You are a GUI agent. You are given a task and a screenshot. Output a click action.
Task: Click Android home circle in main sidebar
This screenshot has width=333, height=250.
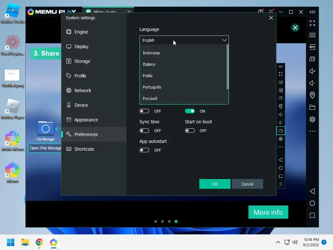[312, 203]
